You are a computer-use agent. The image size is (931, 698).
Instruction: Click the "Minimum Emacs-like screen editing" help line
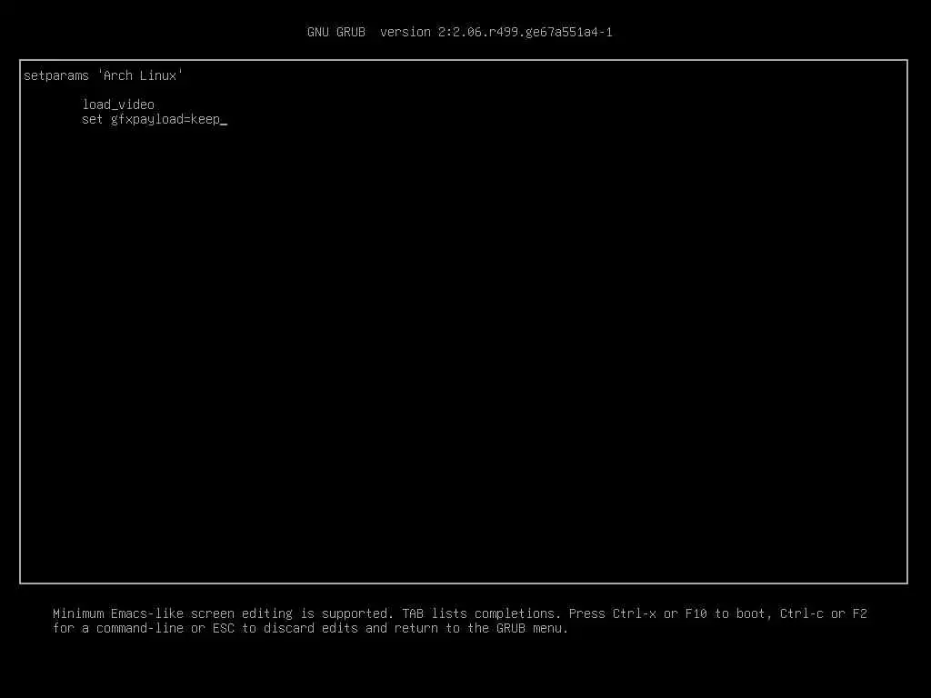[459, 613]
